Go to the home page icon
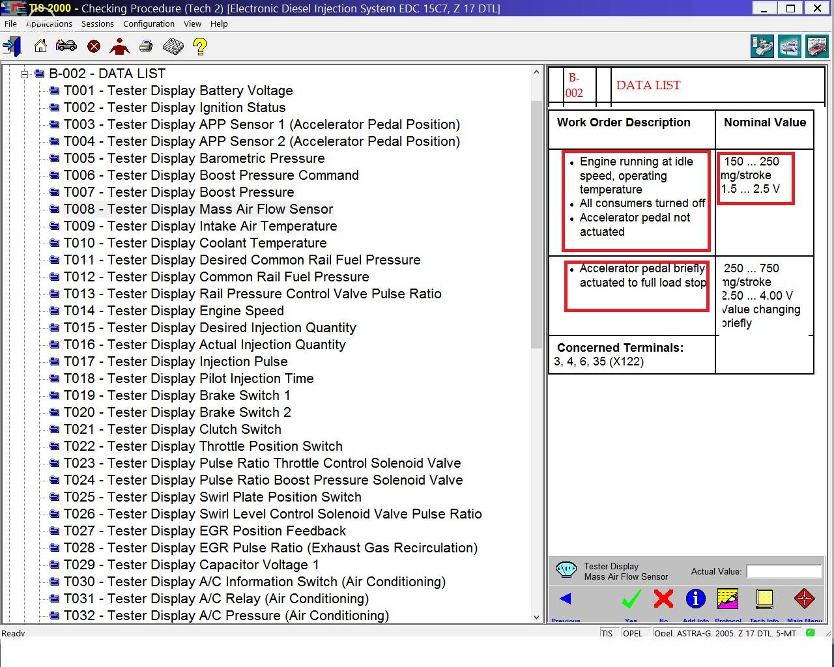Image resolution: width=834 pixels, height=667 pixels. 40,46
